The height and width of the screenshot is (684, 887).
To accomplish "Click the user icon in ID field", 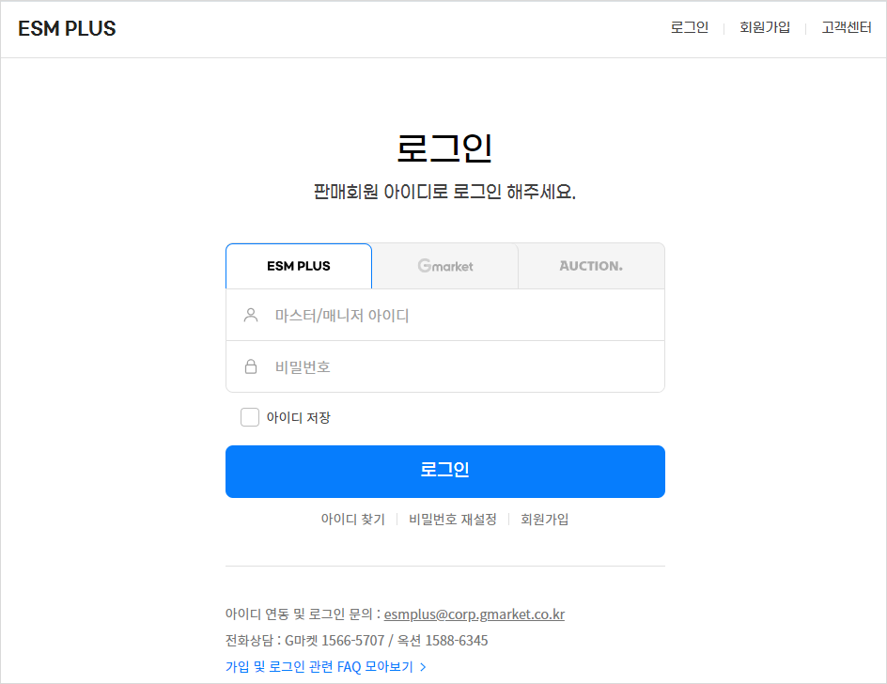I will pyautogui.click(x=251, y=315).
